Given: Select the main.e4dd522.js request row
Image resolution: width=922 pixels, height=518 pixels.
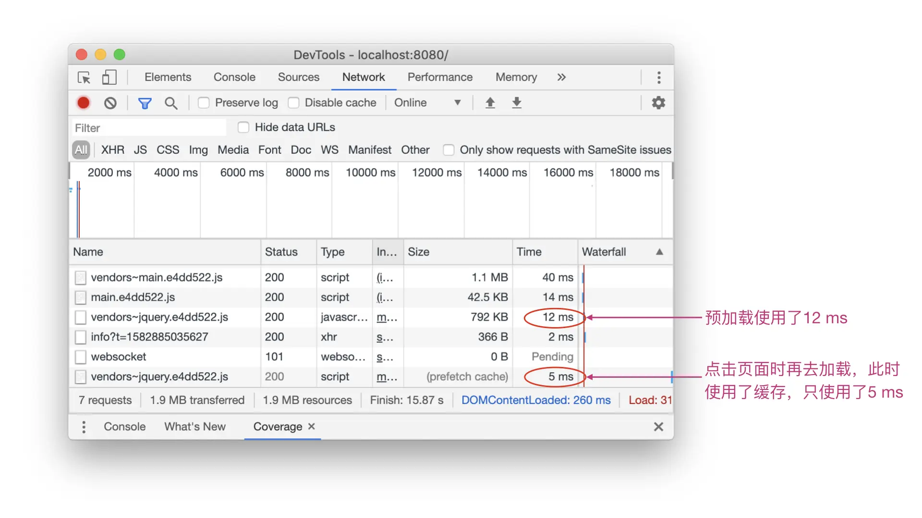Looking at the screenshot, I should coord(133,297).
